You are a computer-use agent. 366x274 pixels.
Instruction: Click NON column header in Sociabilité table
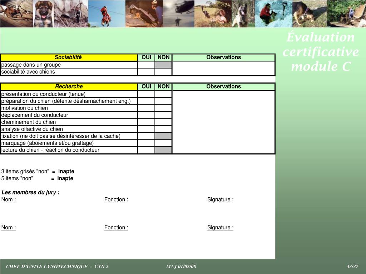click(163, 57)
